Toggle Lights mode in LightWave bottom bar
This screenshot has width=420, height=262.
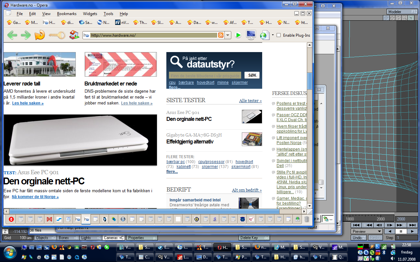(91, 238)
